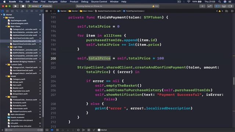The image size is (235, 132).
Task: Open the Debug navigator
Action: (x=32, y=11)
